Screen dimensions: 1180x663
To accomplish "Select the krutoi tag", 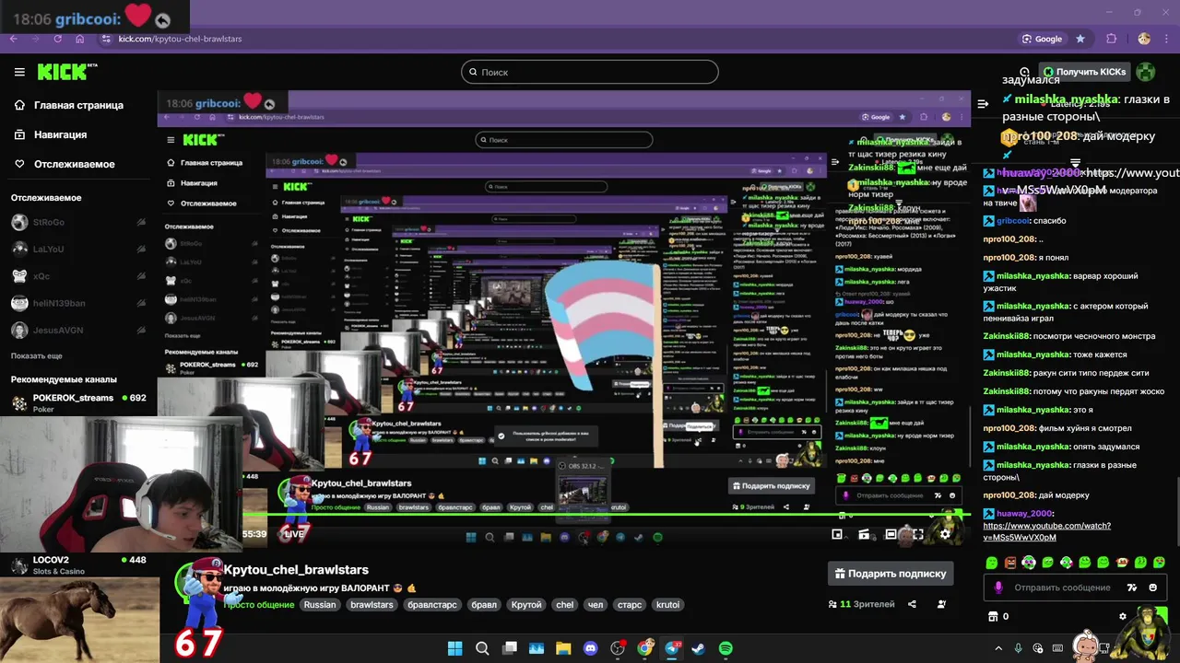I will 667,605.
